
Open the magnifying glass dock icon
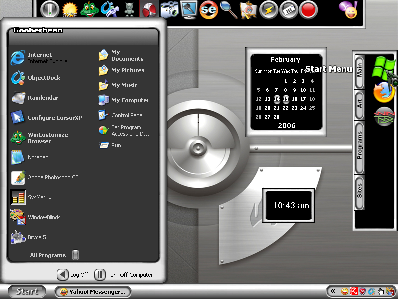click(228, 9)
